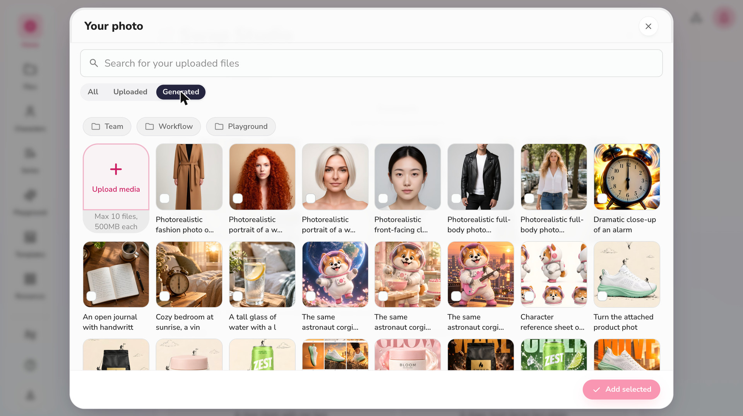743x416 pixels.
Task: Click the 'Max 10 files, 500MB each' note
Action: point(116,222)
